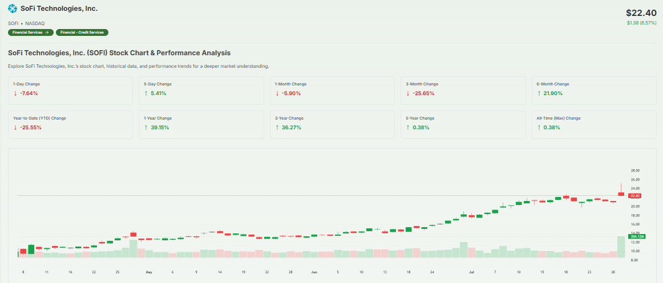Click the last red candlestick with long wick

pos(621,190)
